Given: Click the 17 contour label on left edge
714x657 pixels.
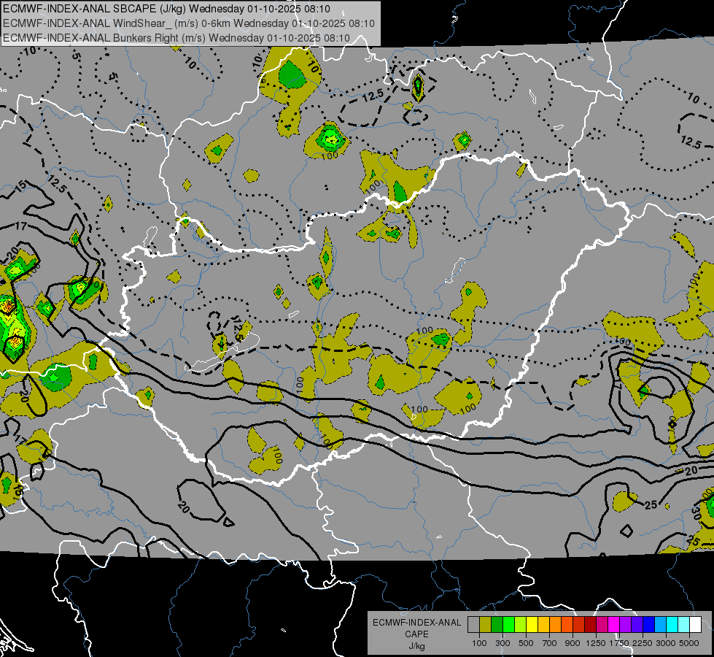Looking at the screenshot, I should coord(21,226).
